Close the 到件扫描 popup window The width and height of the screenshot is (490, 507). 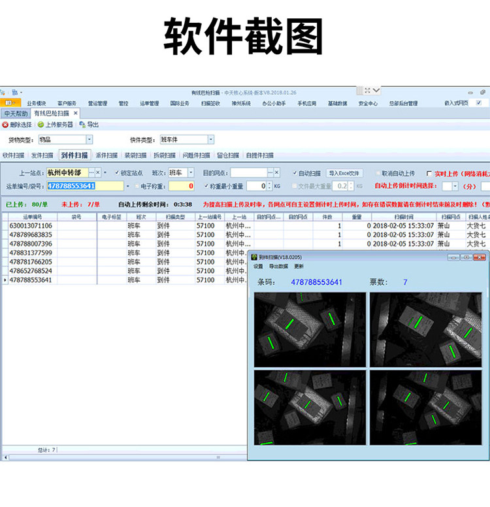pos(480,257)
